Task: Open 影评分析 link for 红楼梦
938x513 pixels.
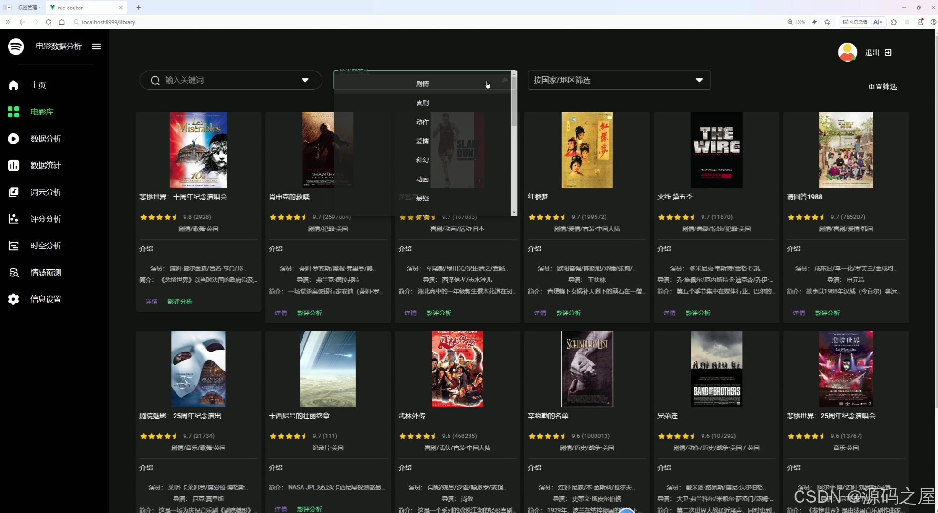Action: point(568,313)
